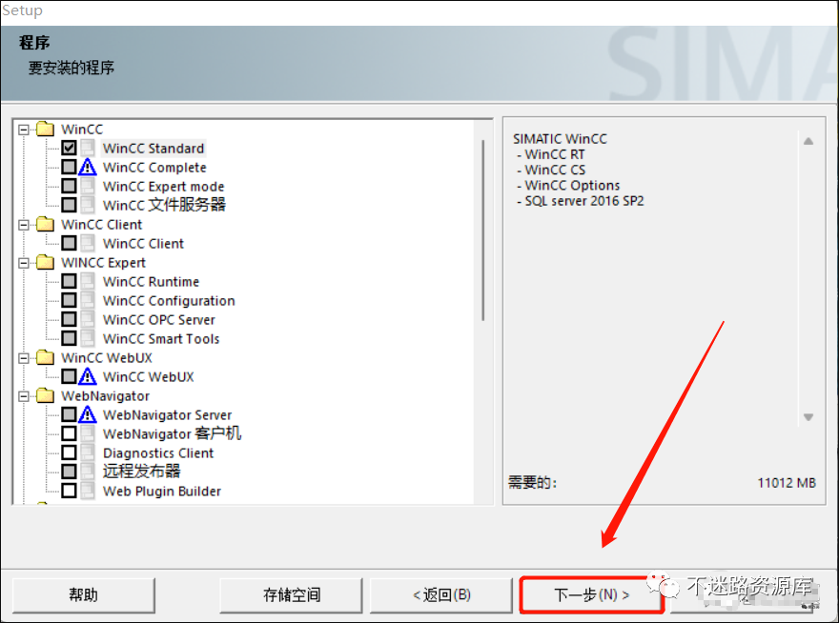Select the WinCC Smart Tools label
The width and height of the screenshot is (839, 623).
(x=161, y=338)
